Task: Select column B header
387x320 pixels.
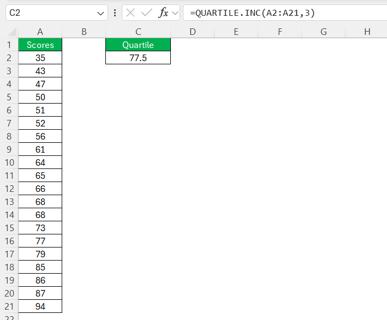Action: coord(84,32)
